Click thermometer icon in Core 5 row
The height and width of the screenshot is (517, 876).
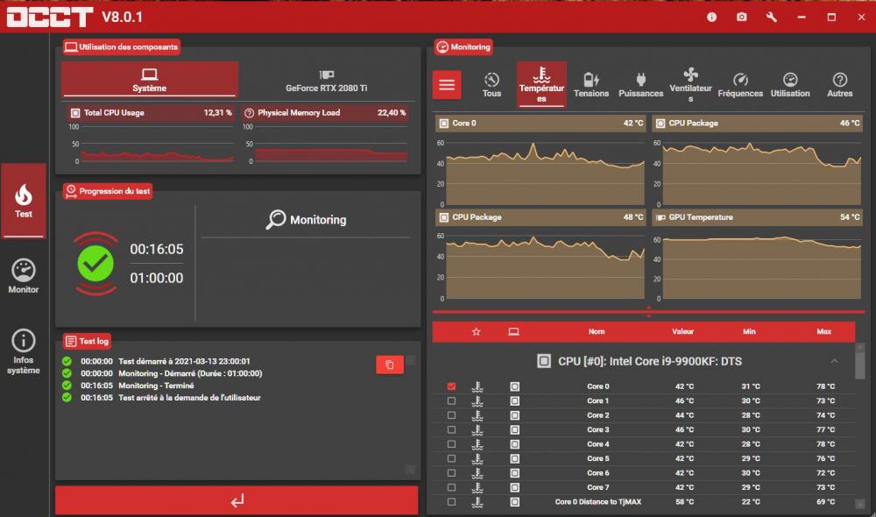[x=477, y=459]
